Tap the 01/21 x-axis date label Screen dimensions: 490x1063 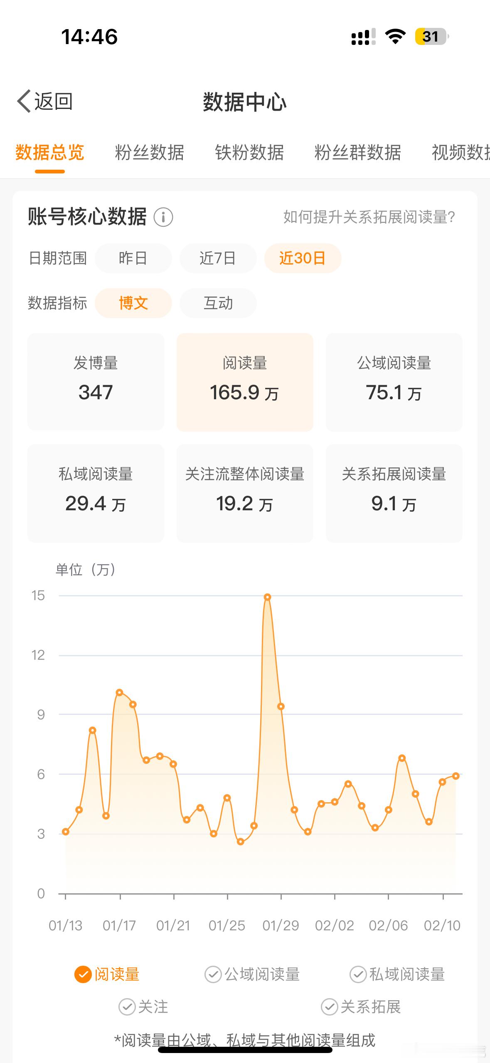[173, 925]
